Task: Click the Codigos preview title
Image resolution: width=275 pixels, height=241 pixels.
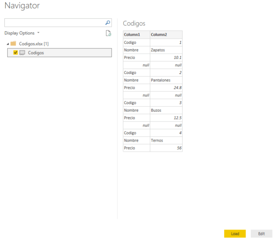Action: click(134, 24)
